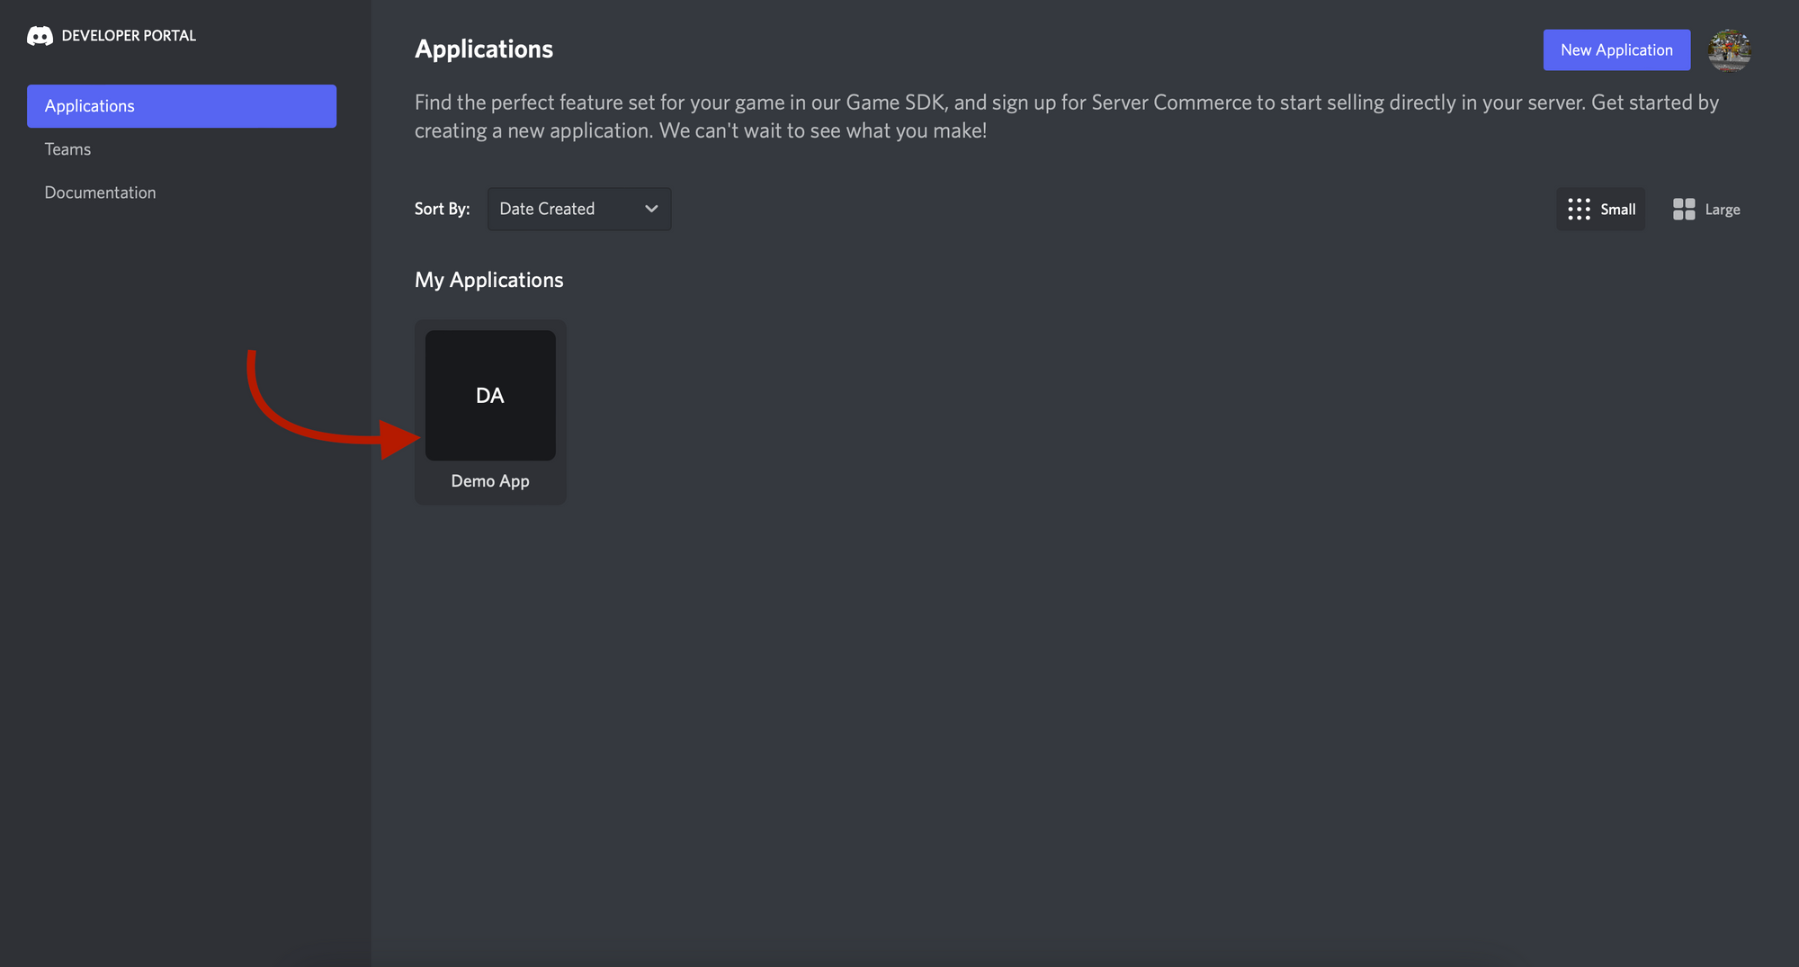Click the Discord logo icon
This screenshot has height=967, width=1799.
(40, 36)
